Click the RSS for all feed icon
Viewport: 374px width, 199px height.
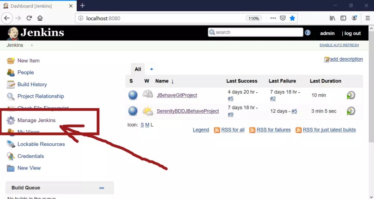click(217, 130)
